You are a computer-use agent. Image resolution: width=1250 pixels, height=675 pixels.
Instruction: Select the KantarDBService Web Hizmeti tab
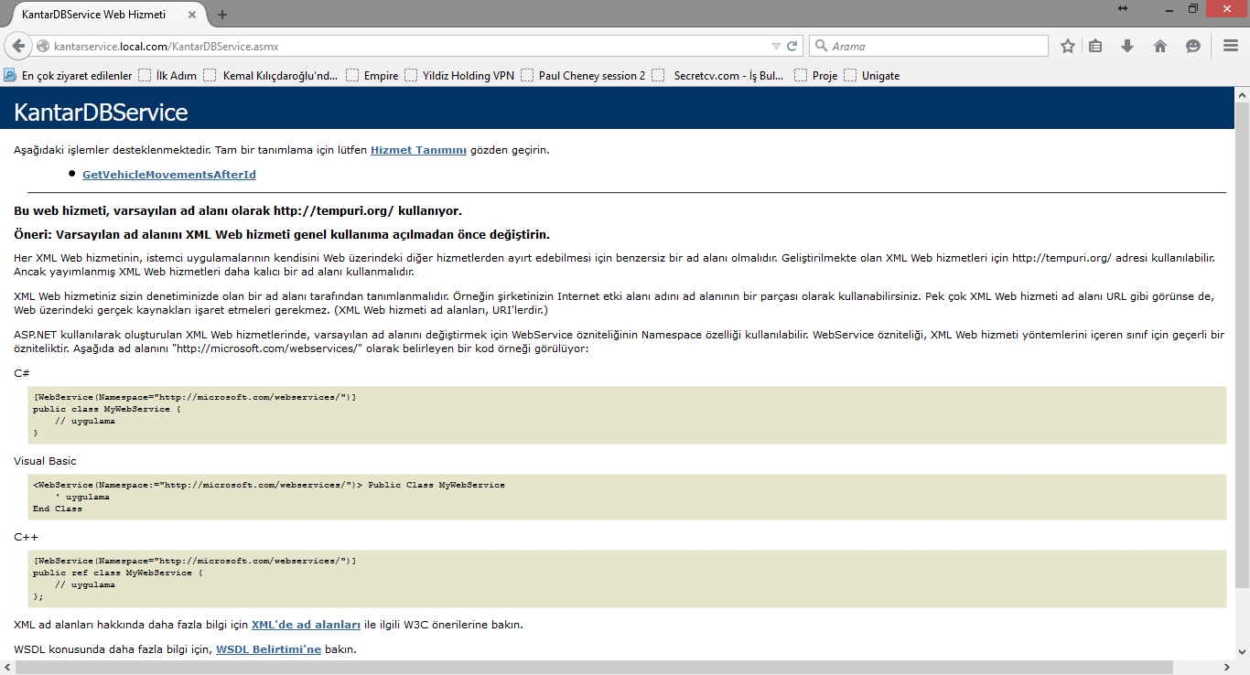pyautogui.click(x=106, y=15)
